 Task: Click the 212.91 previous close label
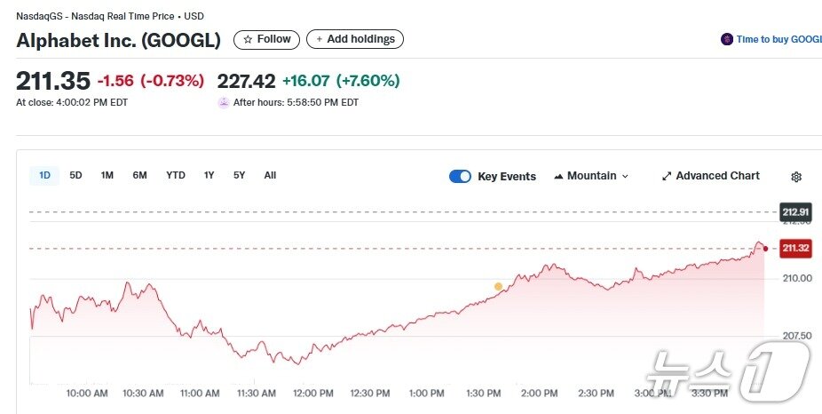[795, 211]
